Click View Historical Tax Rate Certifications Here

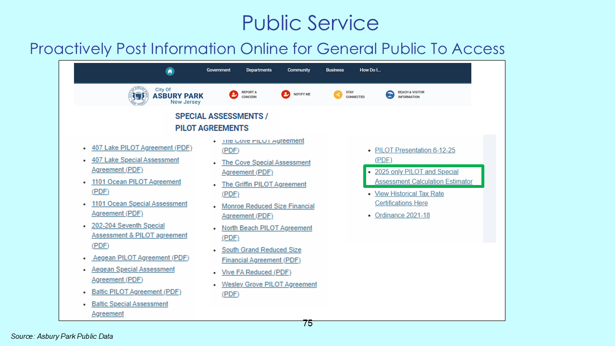[409, 198]
